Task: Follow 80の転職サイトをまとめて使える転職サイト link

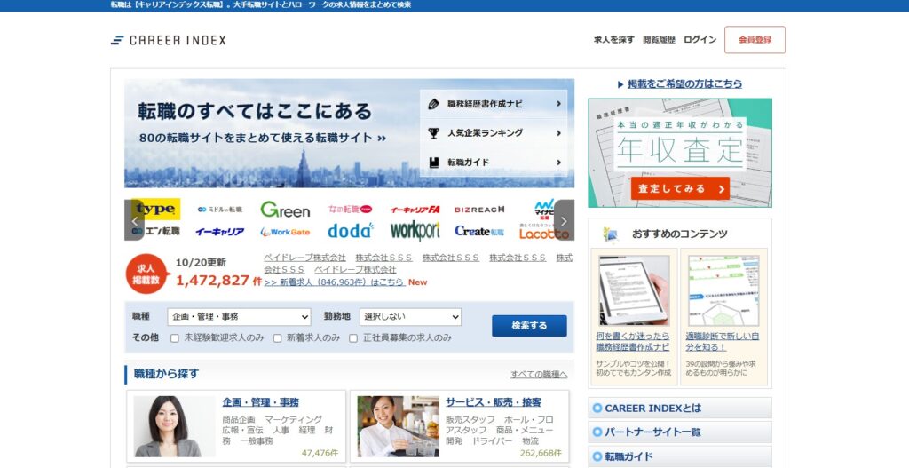Action: point(263,138)
